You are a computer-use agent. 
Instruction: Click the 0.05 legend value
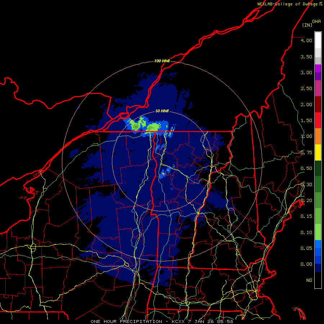(x=306, y=248)
